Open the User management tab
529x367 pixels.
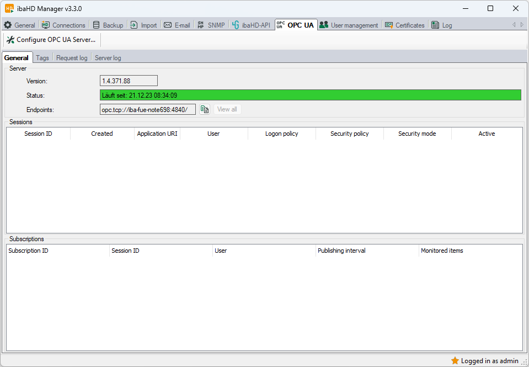[x=349, y=25]
